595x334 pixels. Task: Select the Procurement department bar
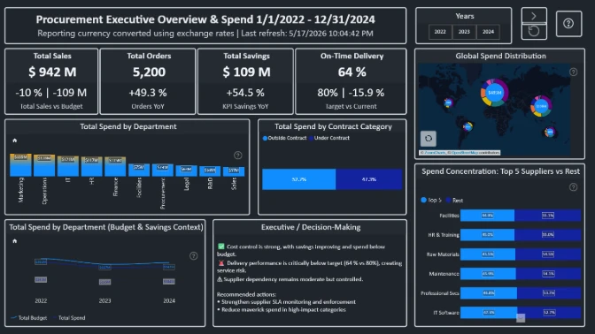click(x=162, y=170)
